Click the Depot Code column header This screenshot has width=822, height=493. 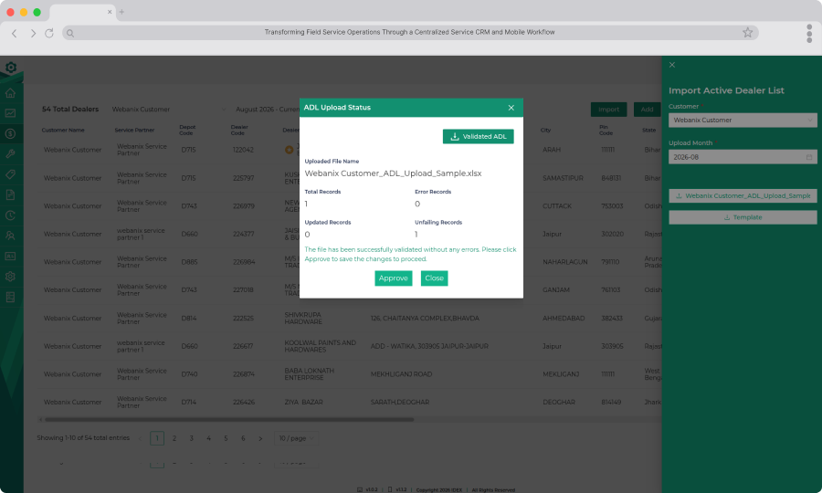(187, 130)
